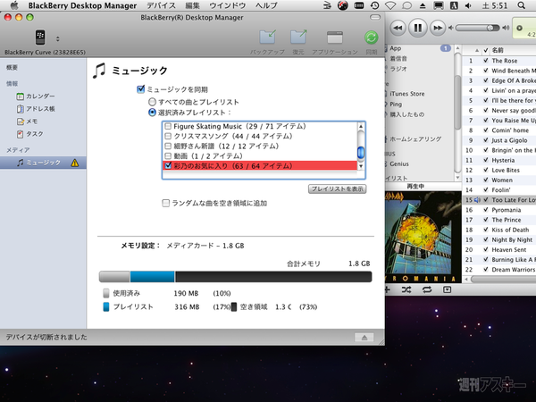Click the iTunes next track button
Viewport: 536px width, 402px height.
(438, 28)
